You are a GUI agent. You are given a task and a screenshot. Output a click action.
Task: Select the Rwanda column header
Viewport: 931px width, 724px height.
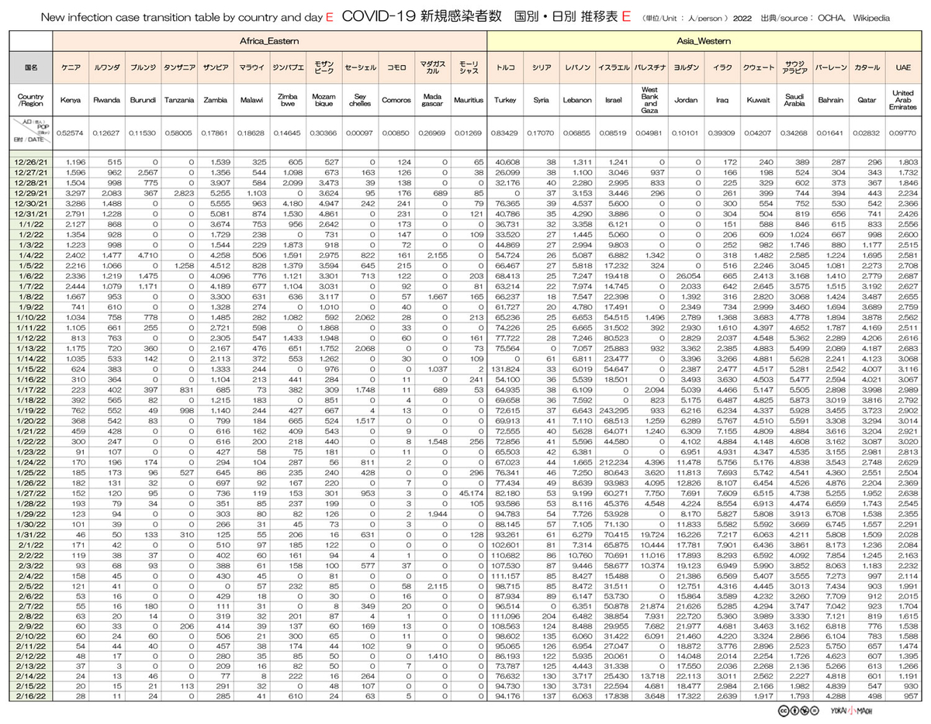(x=106, y=100)
